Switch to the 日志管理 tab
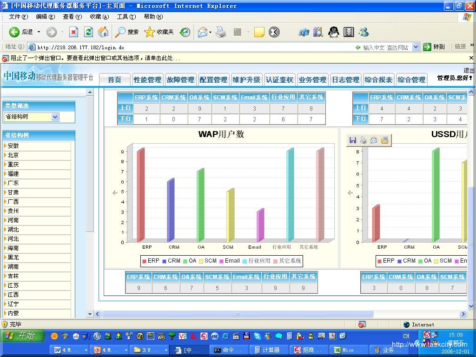Screen dimensions: 476x357 pyautogui.click(x=345, y=80)
